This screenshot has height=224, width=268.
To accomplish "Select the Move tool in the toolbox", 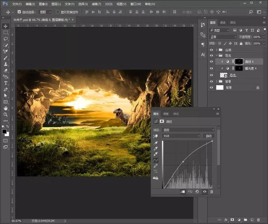I will pyautogui.click(x=5, y=26).
